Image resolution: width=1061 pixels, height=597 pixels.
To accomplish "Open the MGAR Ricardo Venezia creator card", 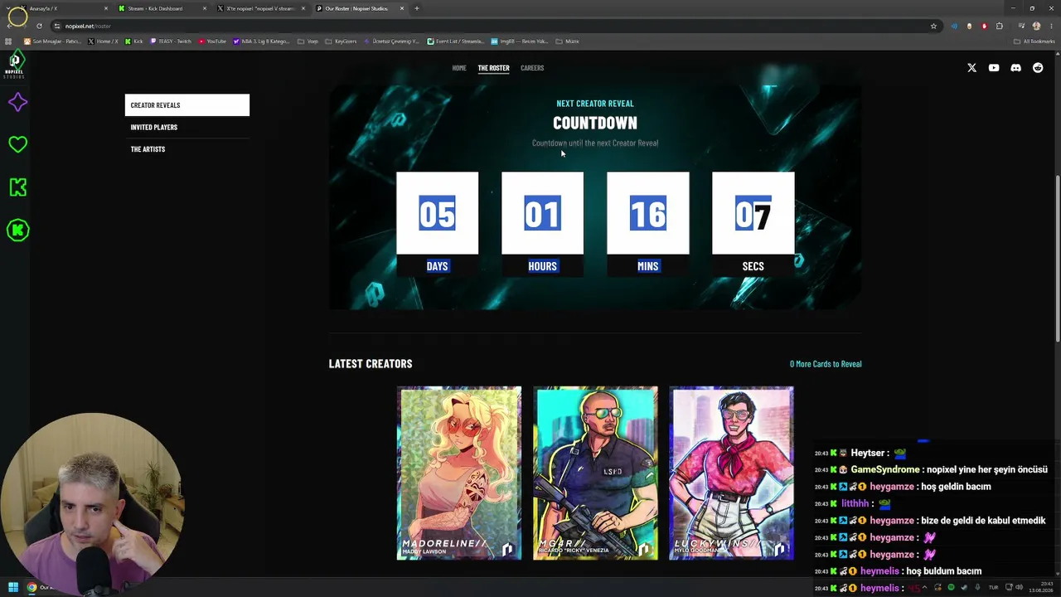I will (595, 473).
